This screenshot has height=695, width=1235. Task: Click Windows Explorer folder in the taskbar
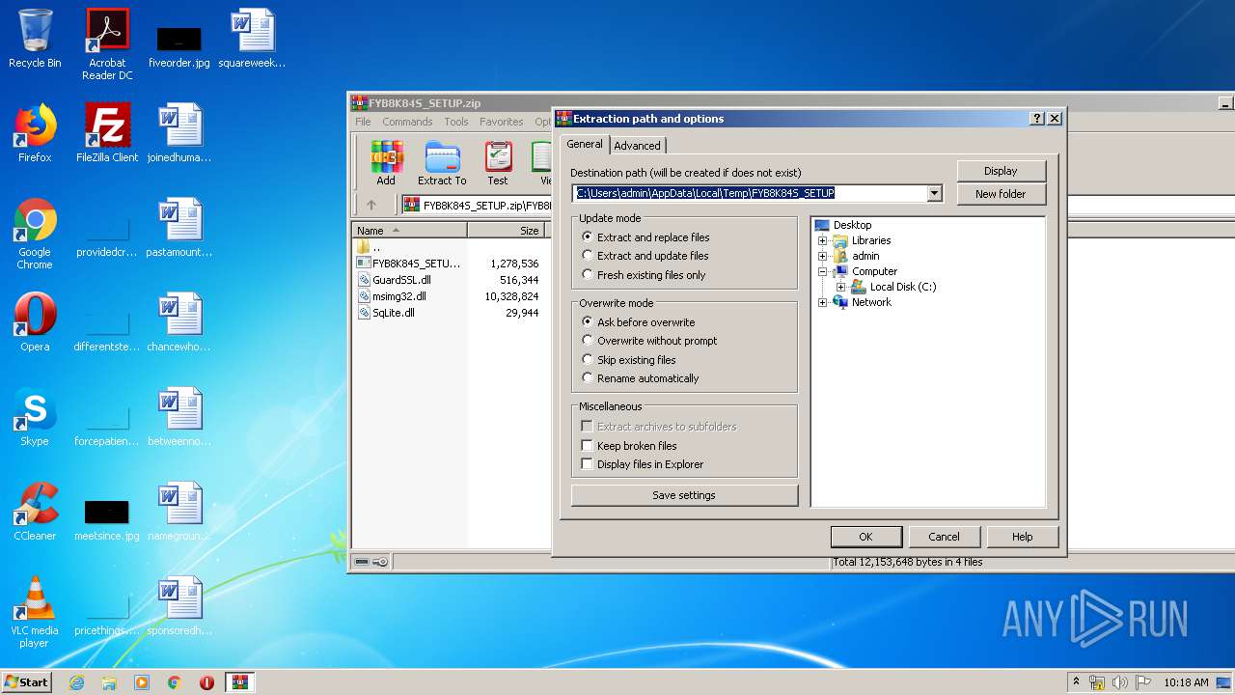tap(109, 682)
